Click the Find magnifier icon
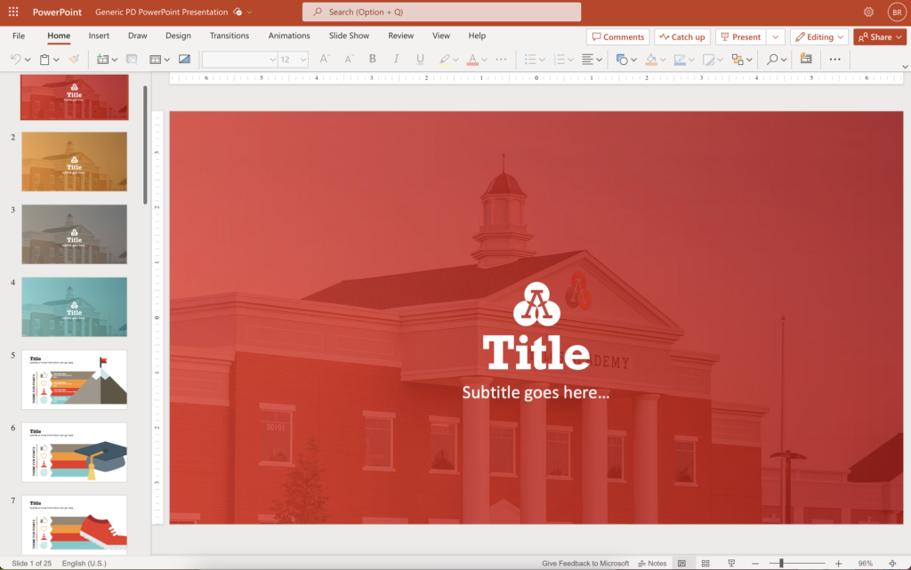 pos(772,60)
